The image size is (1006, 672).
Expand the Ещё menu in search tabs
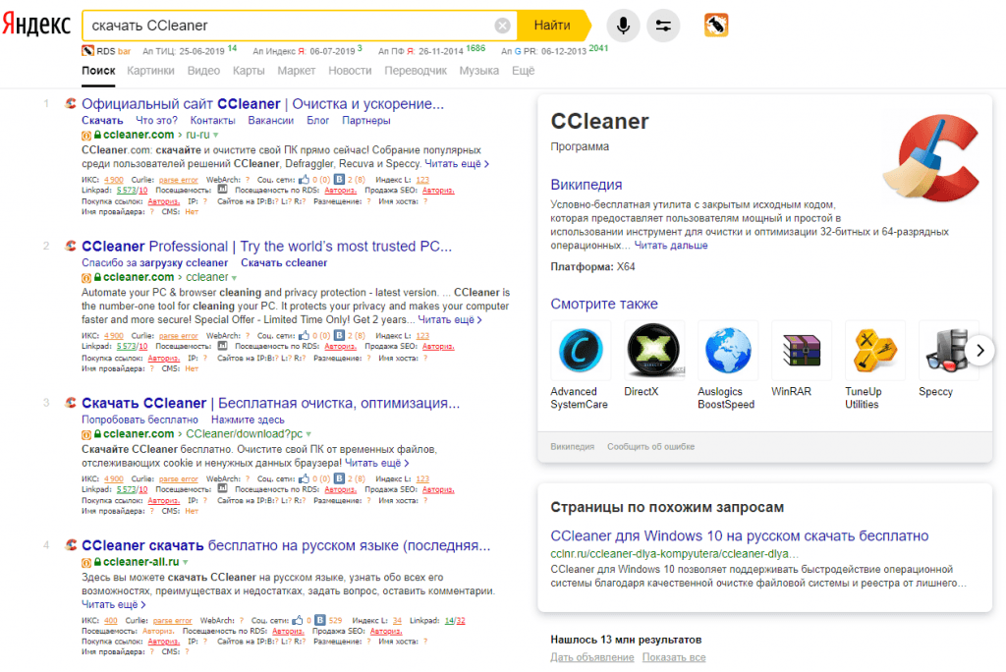(x=523, y=71)
